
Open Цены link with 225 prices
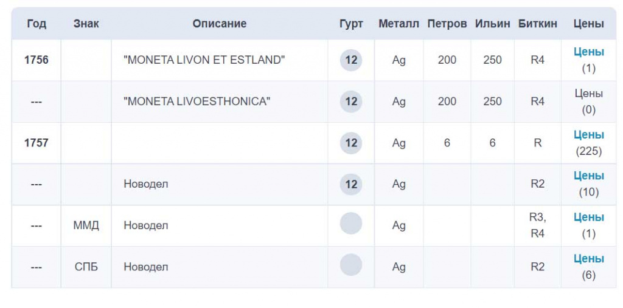click(x=588, y=135)
